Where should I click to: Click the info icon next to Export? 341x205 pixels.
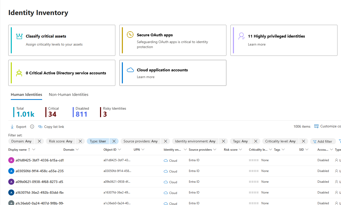tap(32, 127)
